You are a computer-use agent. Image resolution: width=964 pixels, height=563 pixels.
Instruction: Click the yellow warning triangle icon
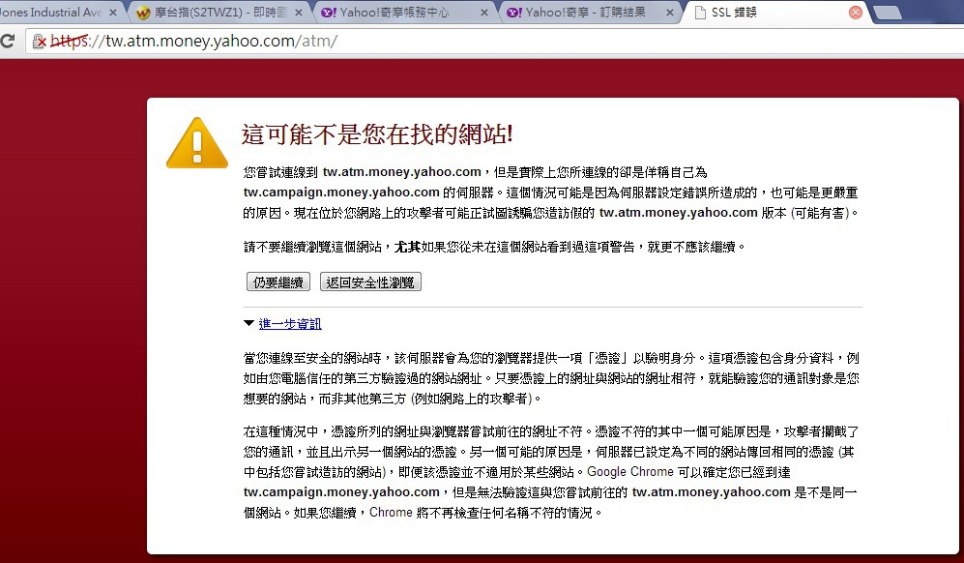coord(196,143)
